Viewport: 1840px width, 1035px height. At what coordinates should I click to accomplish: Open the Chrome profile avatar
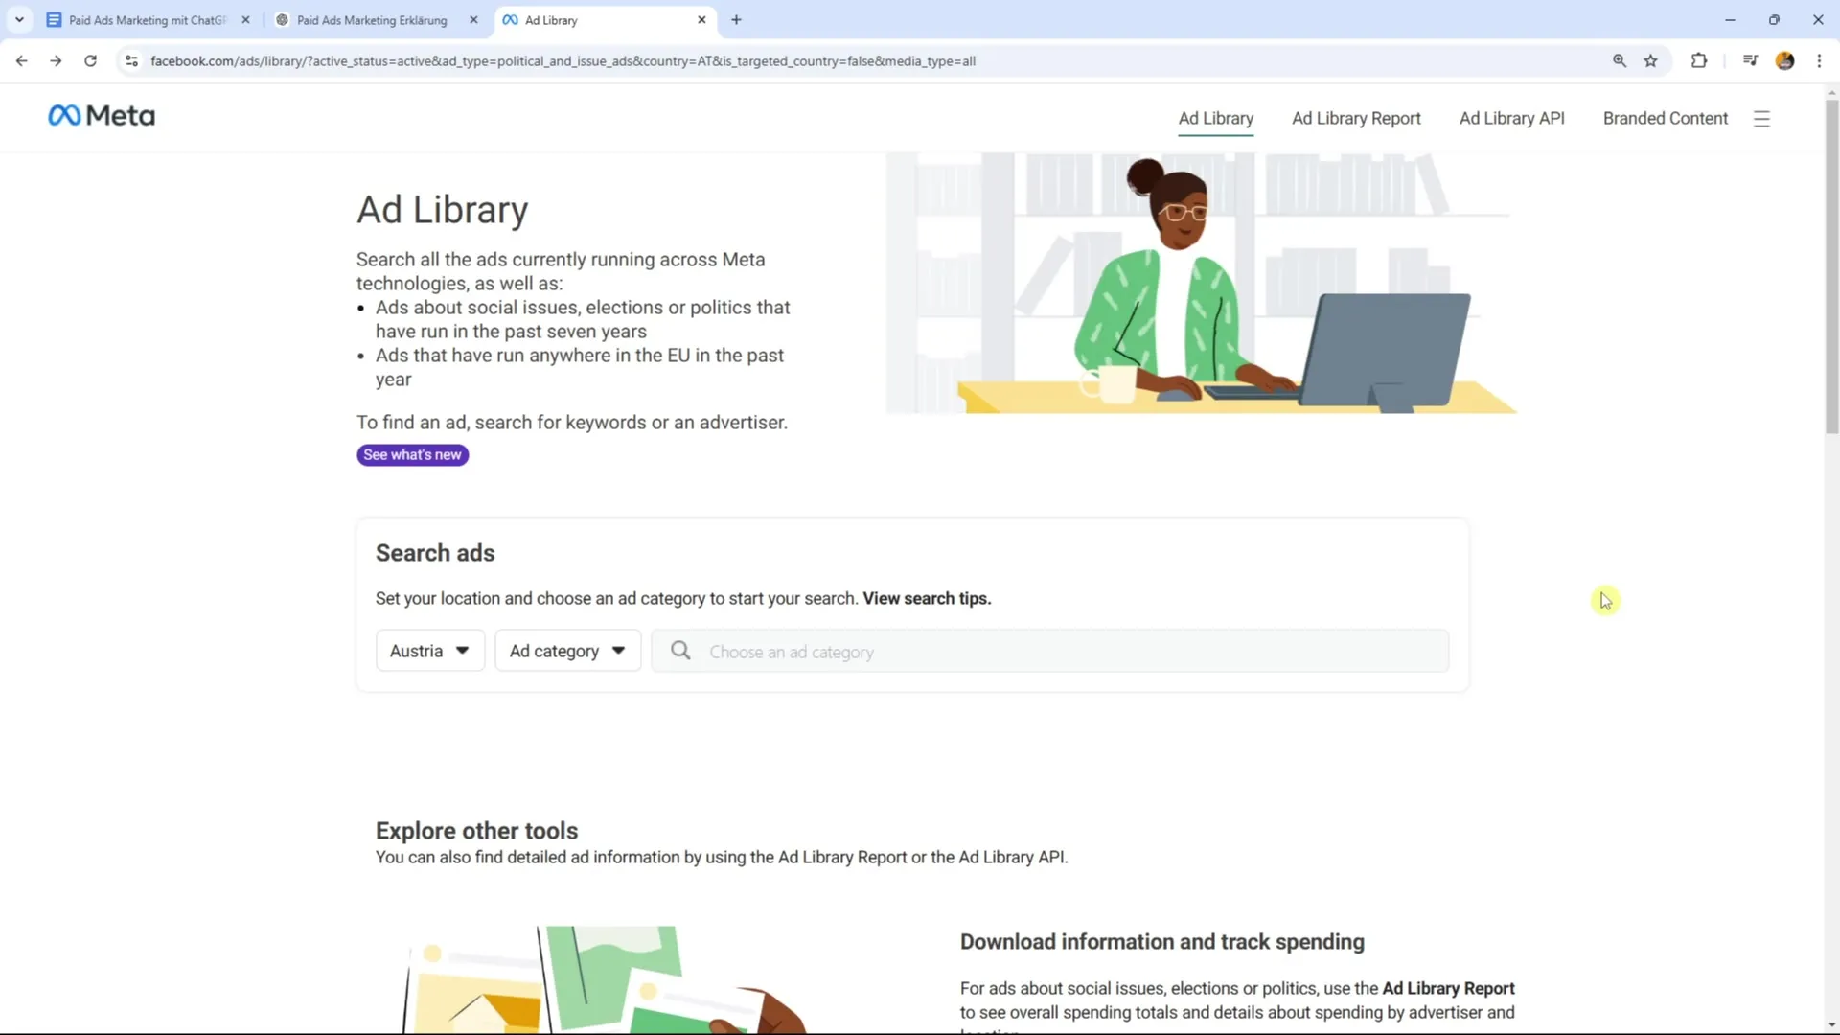(x=1784, y=60)
